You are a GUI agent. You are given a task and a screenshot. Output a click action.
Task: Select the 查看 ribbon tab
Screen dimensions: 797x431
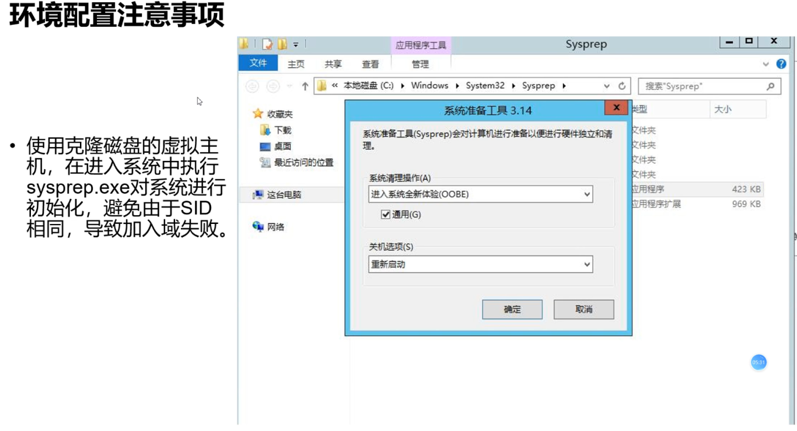[370, 64]
